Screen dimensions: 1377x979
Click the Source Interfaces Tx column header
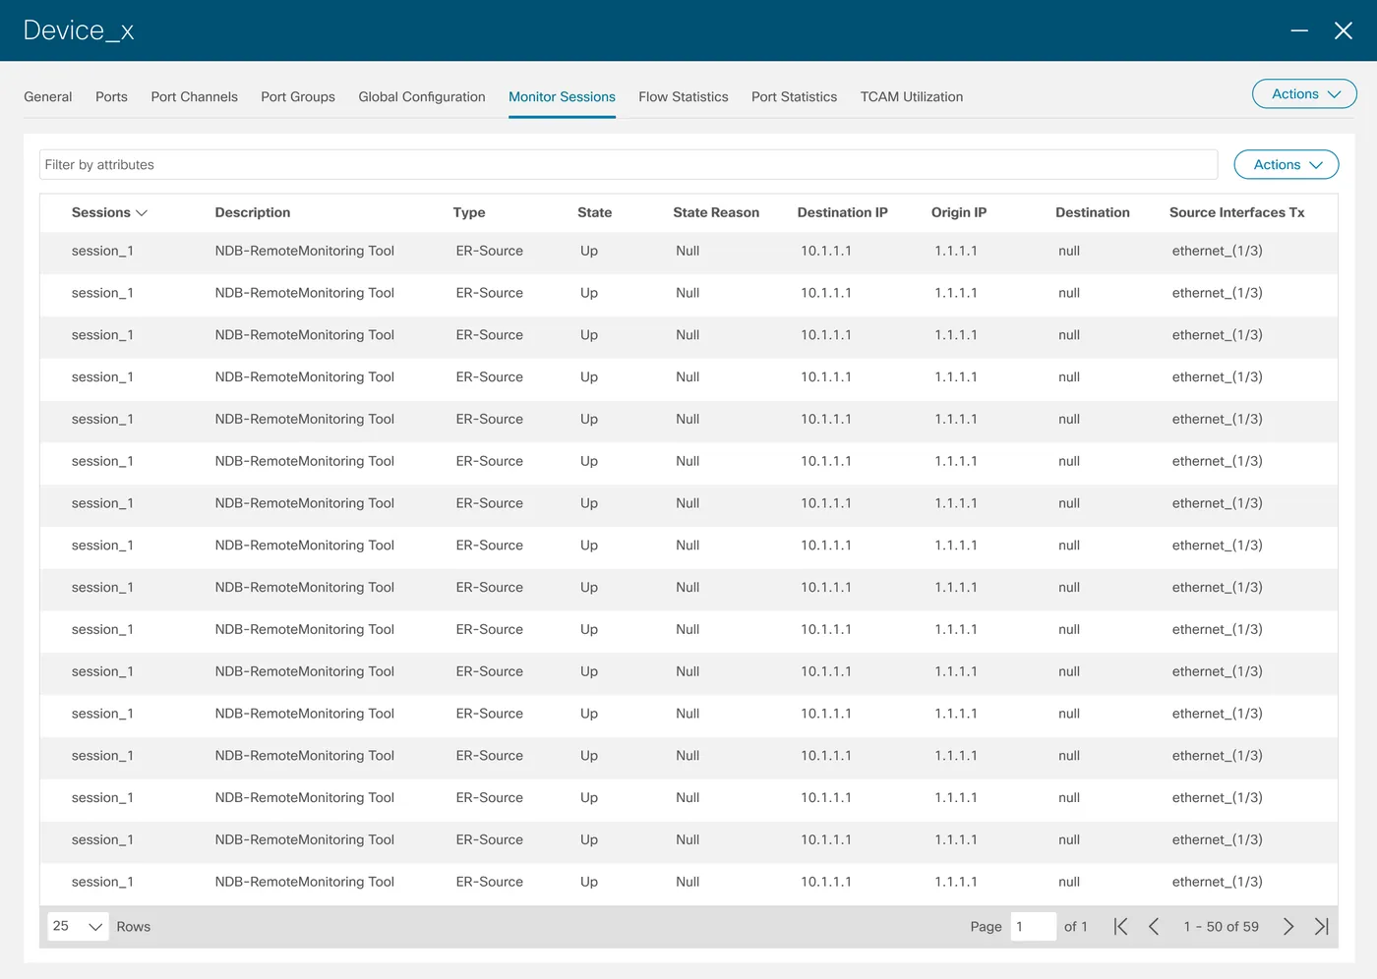pos(1237,213)
